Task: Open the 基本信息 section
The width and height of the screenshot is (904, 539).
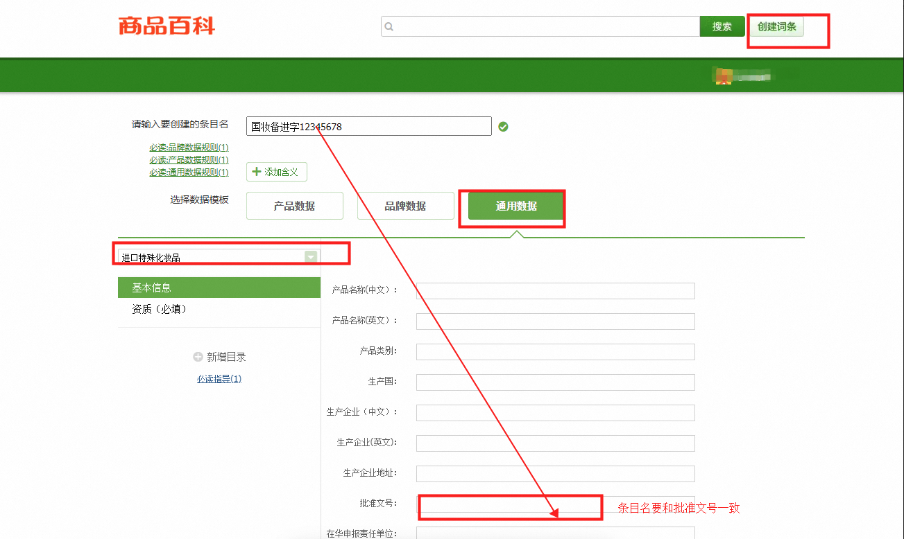Action: 219,288
